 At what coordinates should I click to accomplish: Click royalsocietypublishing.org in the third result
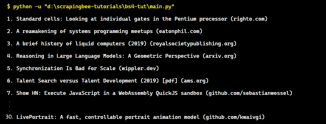[193, 44]
